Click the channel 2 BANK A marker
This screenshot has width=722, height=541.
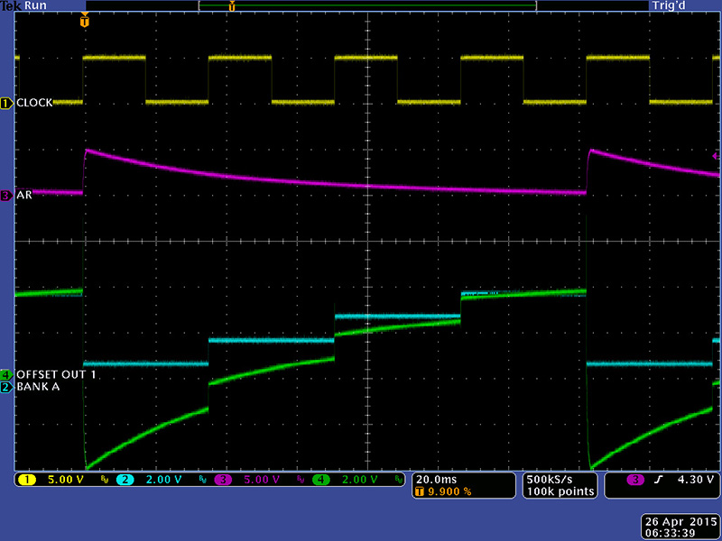click(x=6, y=388)
